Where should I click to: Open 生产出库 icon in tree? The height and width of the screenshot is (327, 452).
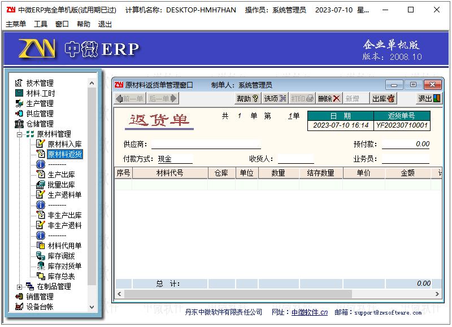pyautogui.click(x=41, y=175)
